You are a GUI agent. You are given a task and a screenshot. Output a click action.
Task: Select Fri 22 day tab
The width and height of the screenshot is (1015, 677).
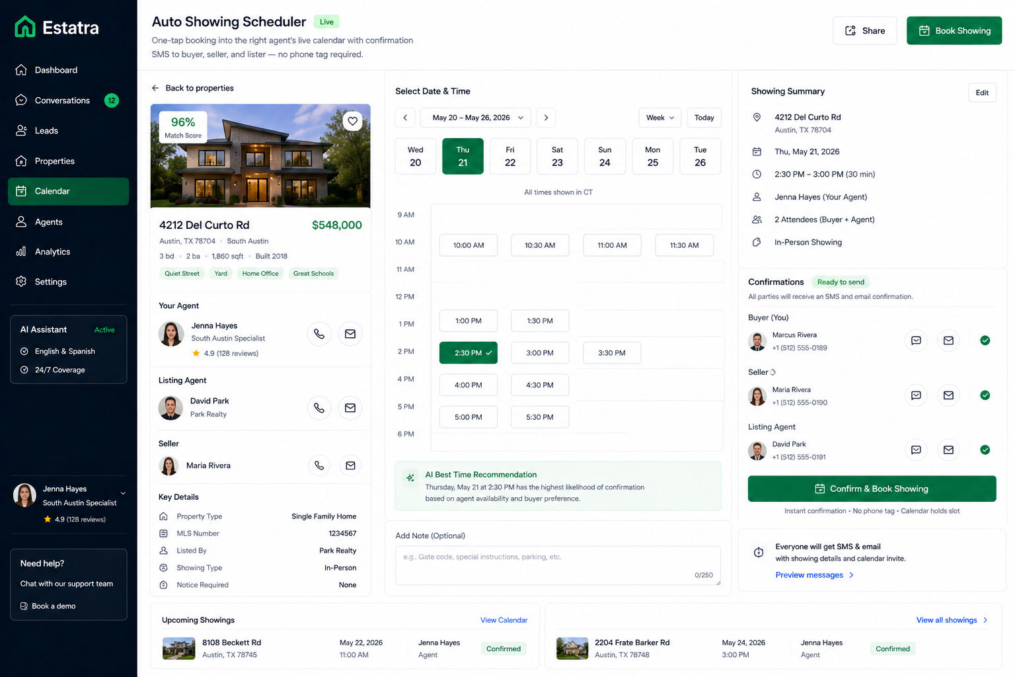point(510,156)
